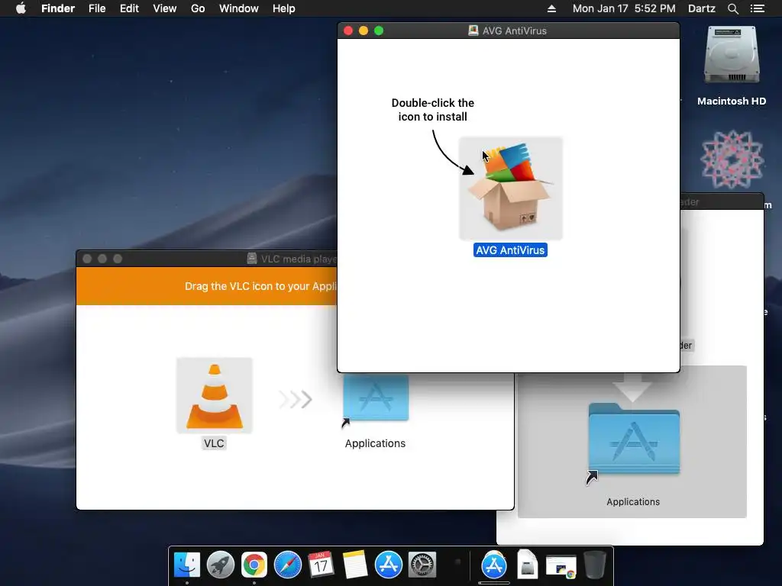The height and width of the screenshot is (586, 782).
Task: Open the Chrome screenshot stack in dock
Action: tap(561, 567)
